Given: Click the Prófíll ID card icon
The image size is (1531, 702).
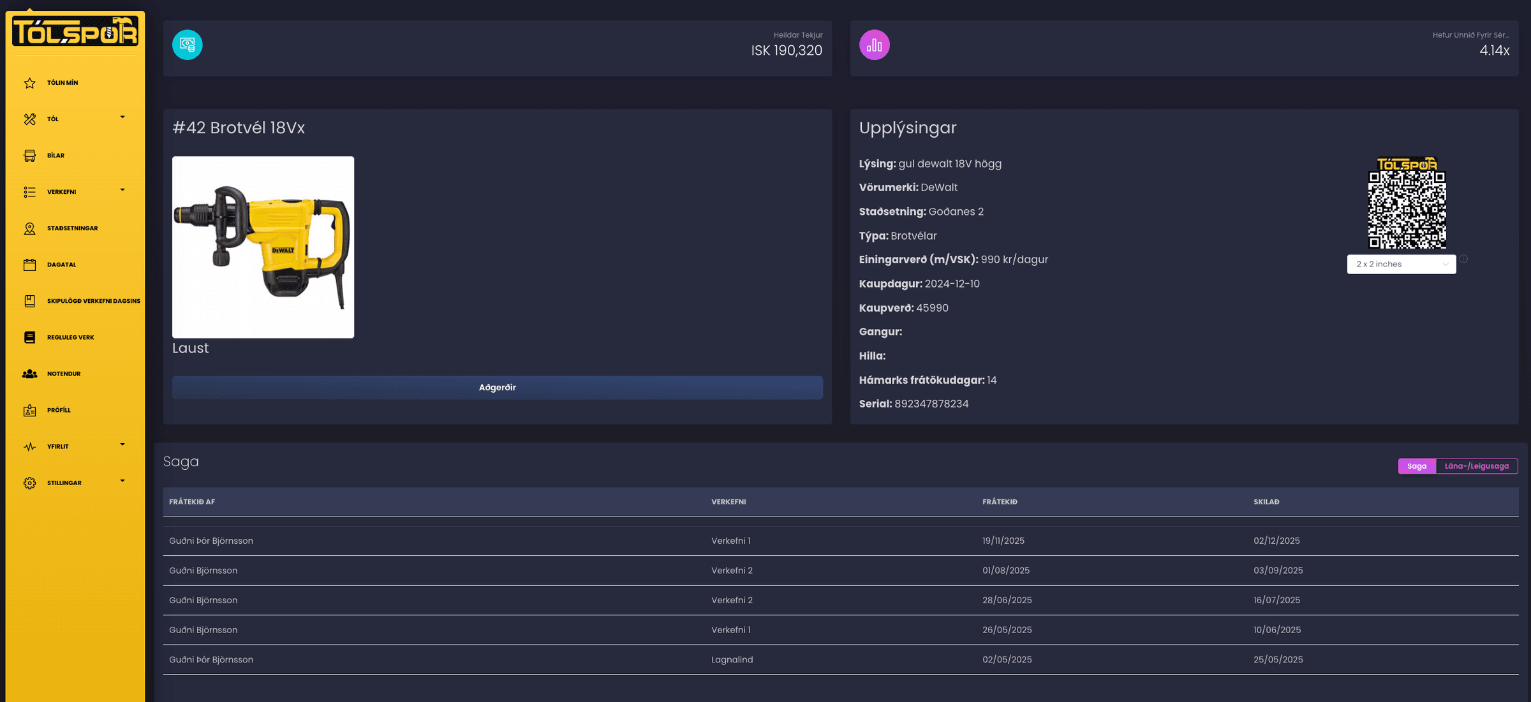Looking at the screenshot, I should tap(29, 410).
